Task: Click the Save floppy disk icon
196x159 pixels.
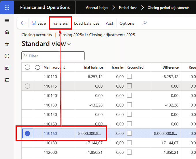Action: coord(34,23)
